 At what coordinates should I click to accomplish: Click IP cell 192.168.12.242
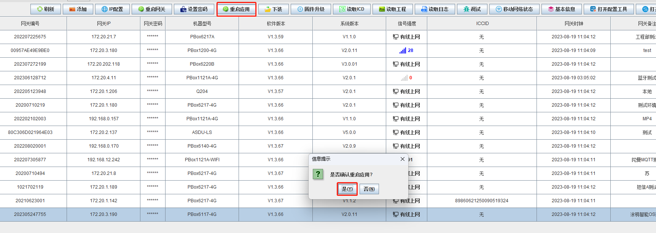tap(104, 160)
